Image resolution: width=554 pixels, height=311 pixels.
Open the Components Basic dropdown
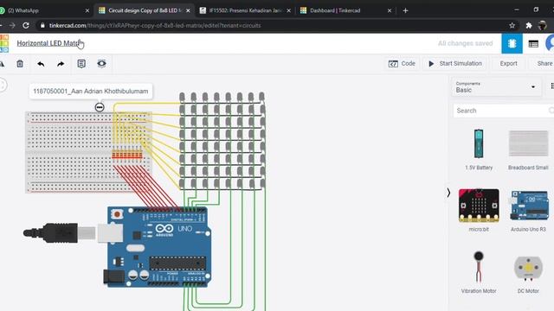coord(496,87)
